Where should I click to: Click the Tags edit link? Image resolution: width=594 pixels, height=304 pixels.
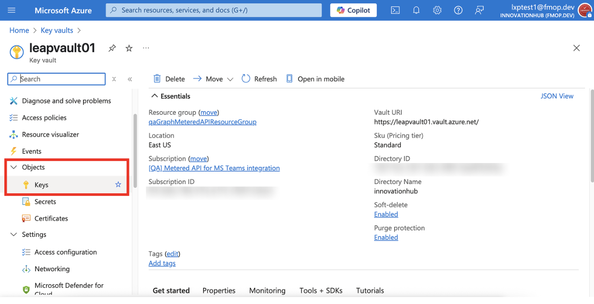172,253
